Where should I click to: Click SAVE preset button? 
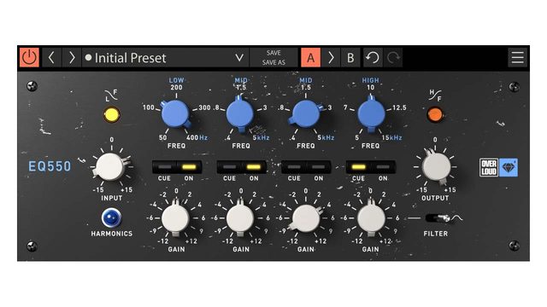273,53
